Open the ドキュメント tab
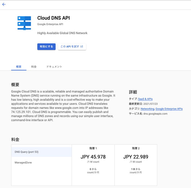This screenshot has height=188, width=191. click(54, 67)
